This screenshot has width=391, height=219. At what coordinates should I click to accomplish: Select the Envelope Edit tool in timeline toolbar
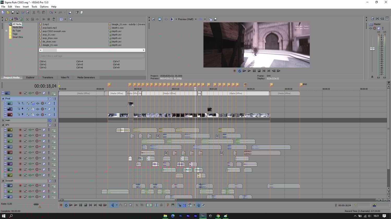click(x=121, y=205)
